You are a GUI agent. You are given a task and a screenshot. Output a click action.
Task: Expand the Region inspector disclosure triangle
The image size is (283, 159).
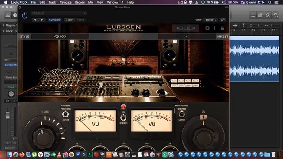pyautogui.click(x=4, y=25)
